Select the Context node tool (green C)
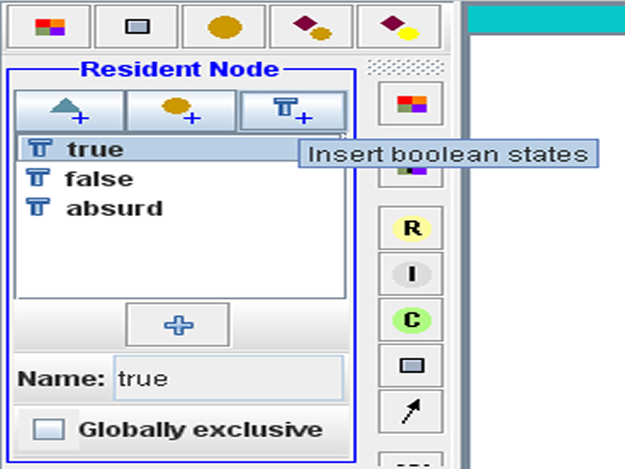 coord(411,320)
